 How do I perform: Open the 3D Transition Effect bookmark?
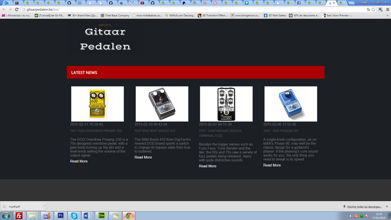coord(213,16)
